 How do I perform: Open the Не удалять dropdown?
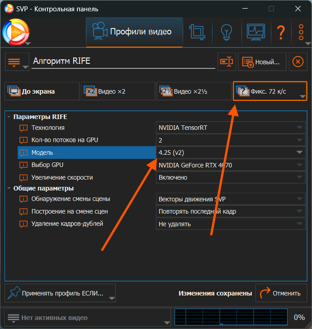231,224
